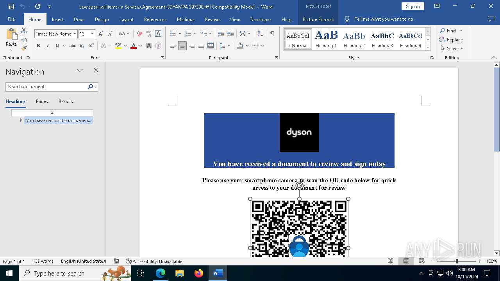Toggle Bold formatting
500x281 pixels.
coord(38,46)
